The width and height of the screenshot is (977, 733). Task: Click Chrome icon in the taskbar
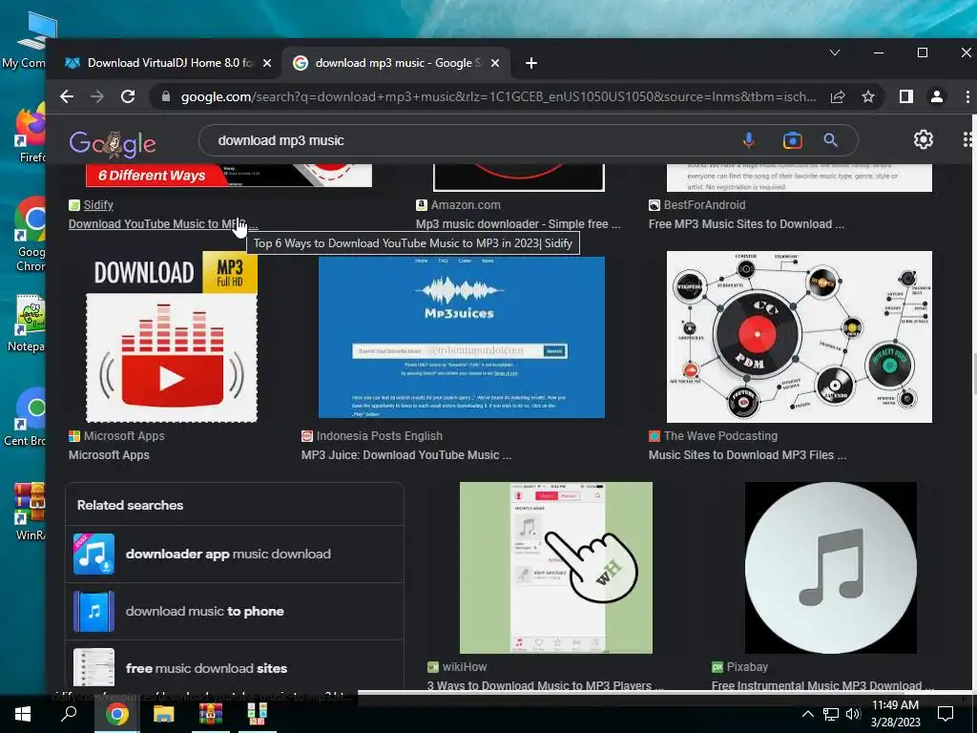116,714
